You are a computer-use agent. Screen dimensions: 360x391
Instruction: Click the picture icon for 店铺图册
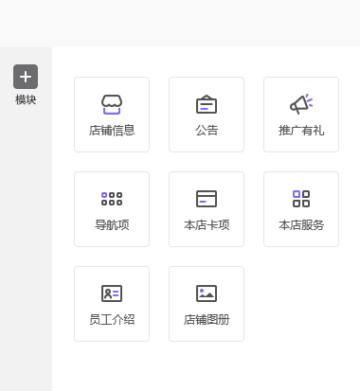click(207, 293)
